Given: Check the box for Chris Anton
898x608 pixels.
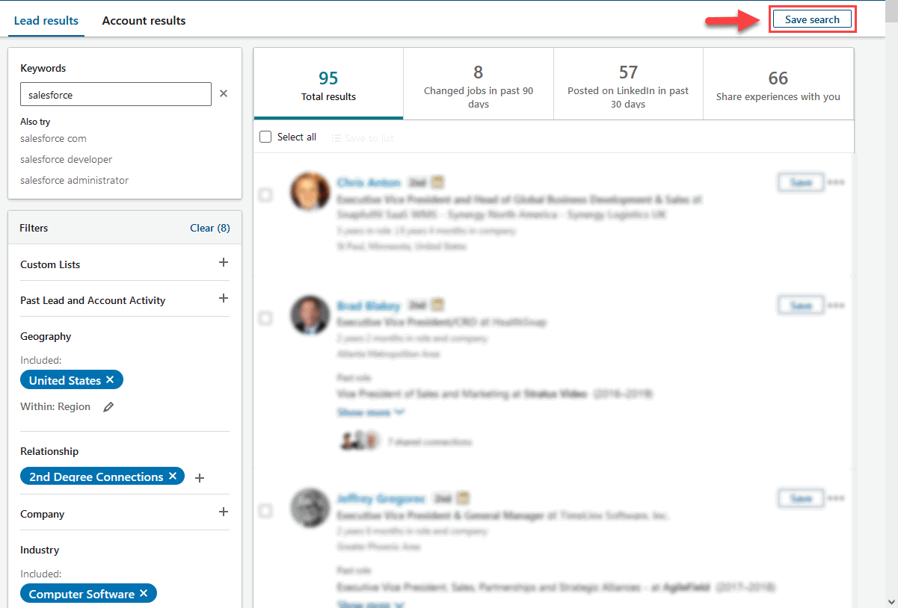Looking at the screenshot, I should pyautogui.click(x=265, y=195).
